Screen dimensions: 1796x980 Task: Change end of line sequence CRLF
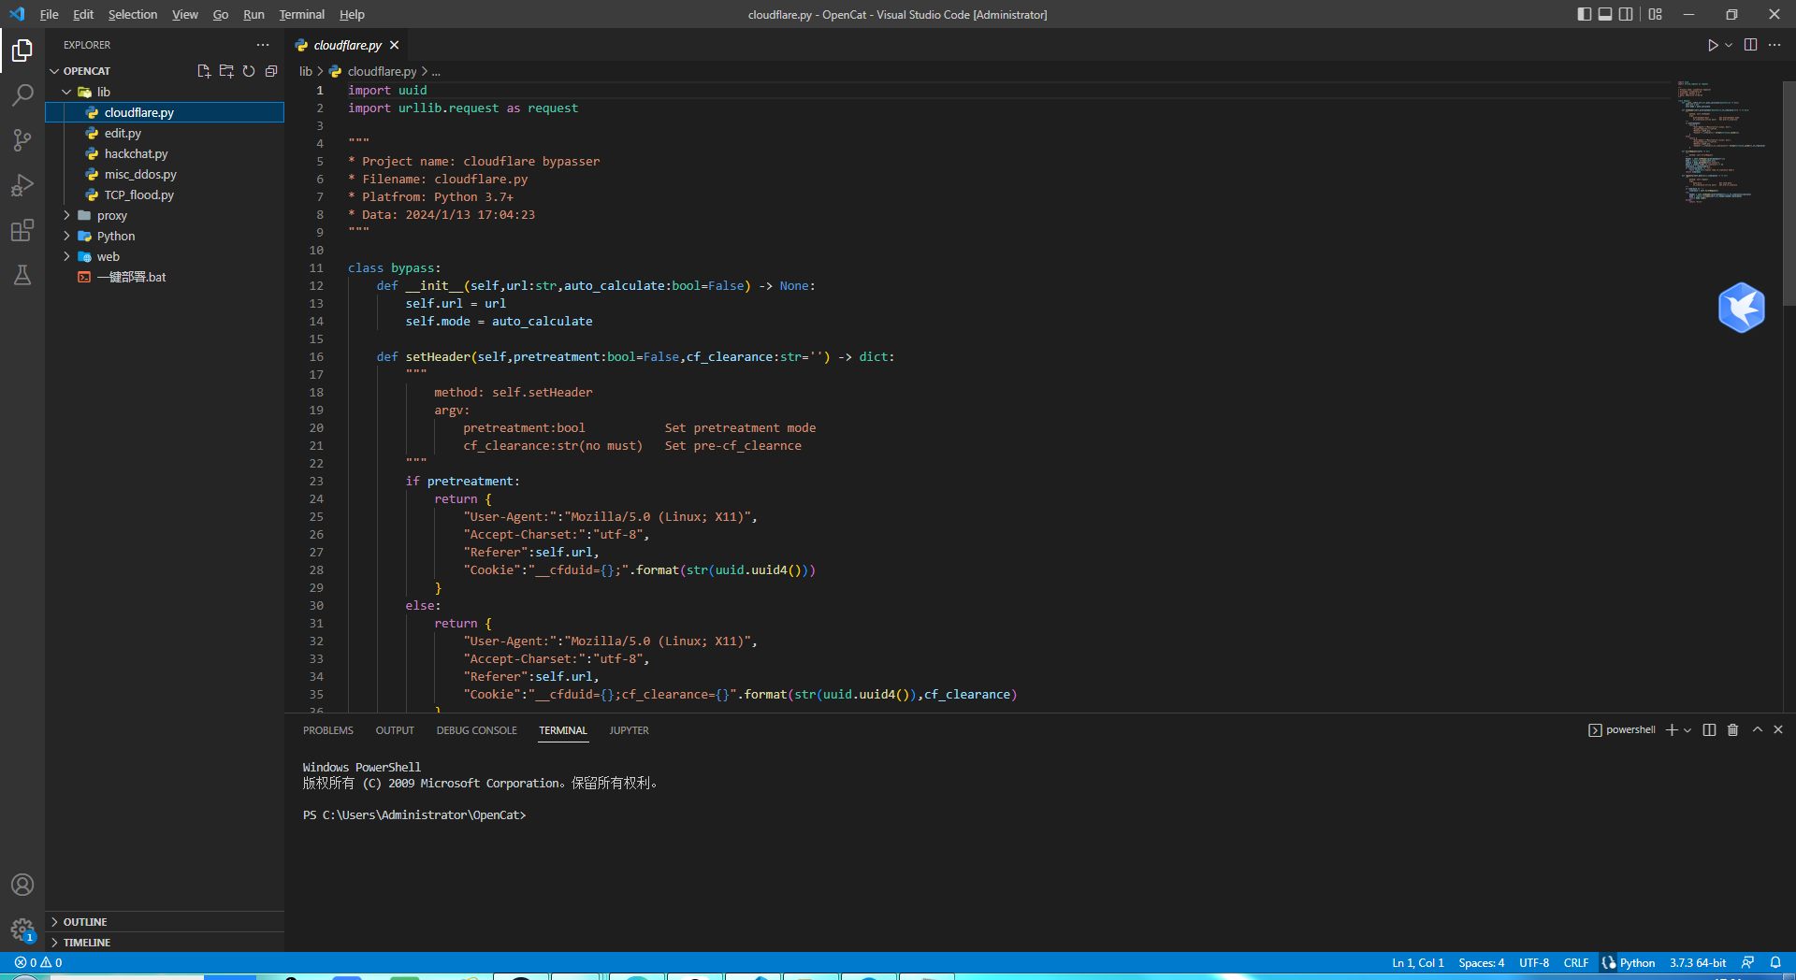1576,962
